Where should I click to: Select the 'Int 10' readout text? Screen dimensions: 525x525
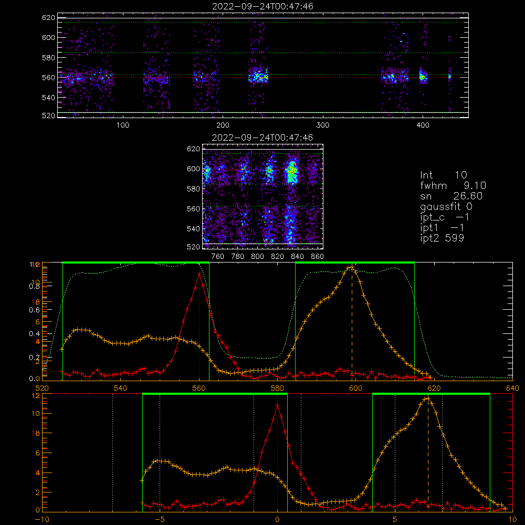tap(443, 175)
